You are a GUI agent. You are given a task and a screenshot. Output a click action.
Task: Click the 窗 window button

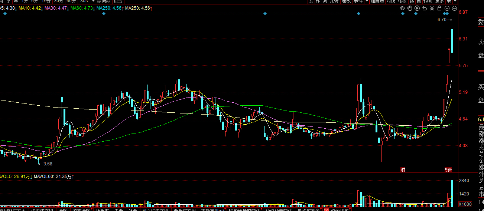419,1
